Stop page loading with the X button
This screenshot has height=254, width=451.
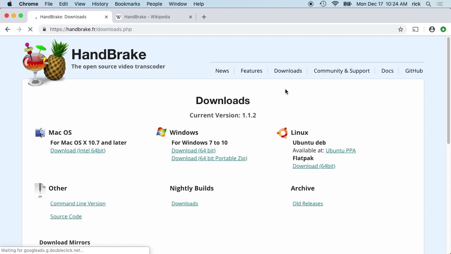click(30, 29)
